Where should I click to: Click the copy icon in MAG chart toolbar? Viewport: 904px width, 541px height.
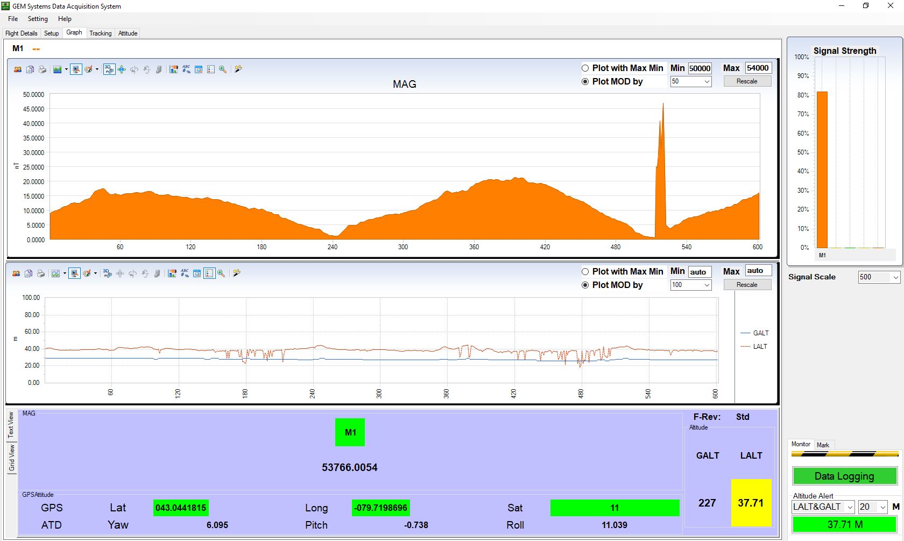(30, 69)
